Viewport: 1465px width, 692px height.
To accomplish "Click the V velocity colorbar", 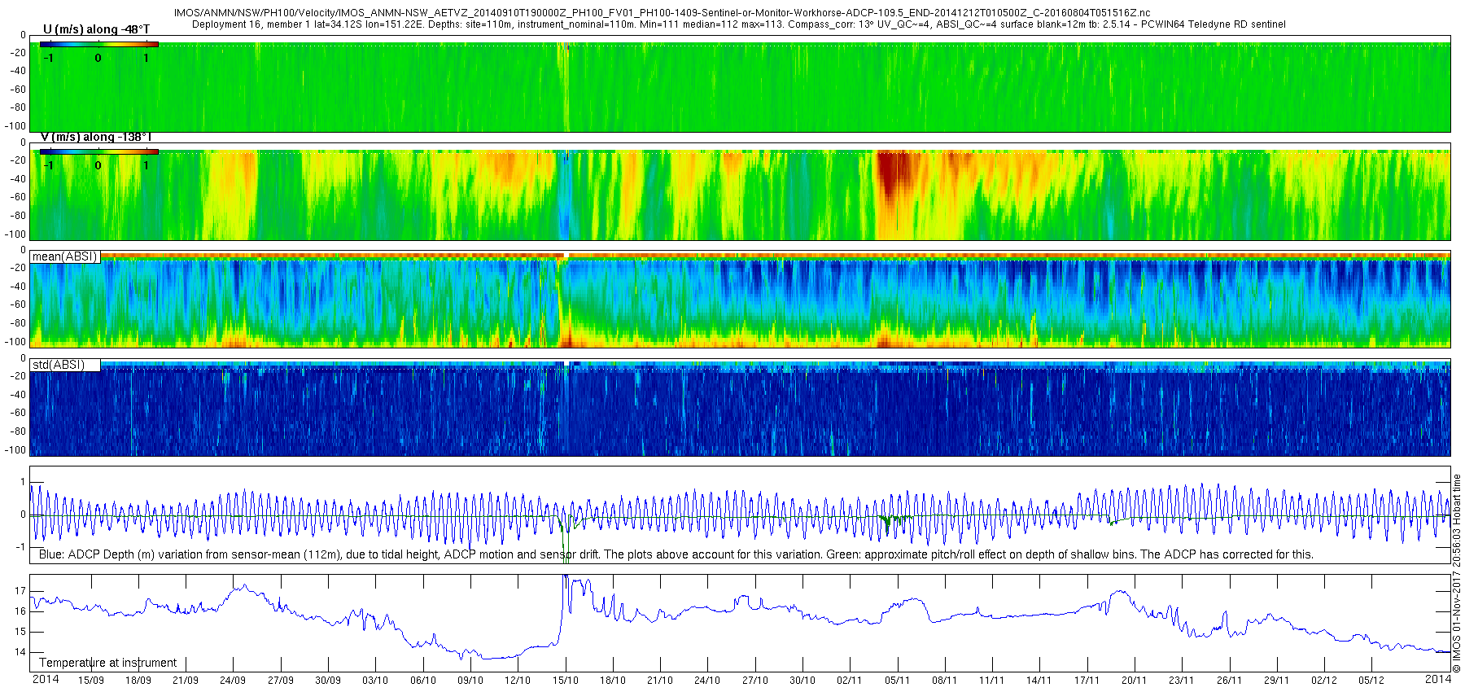I will tap(99, 151).
